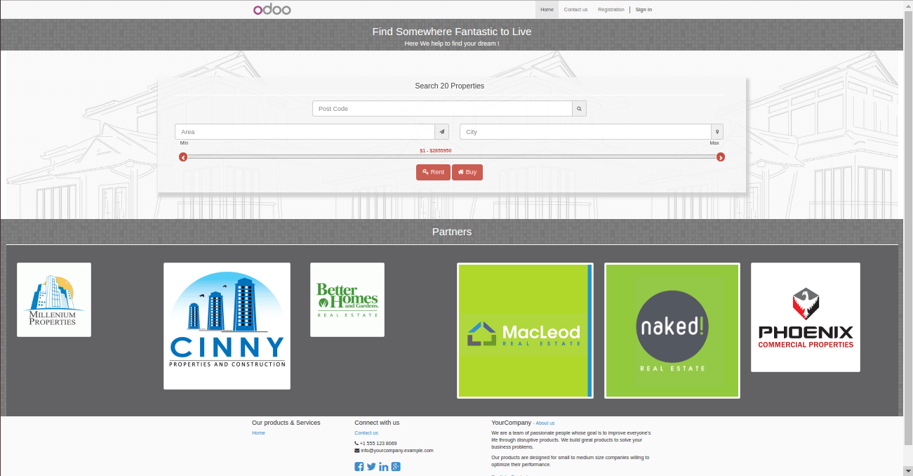Open the Phoenix Commercial Properties logo
Image resolution: width=913 pixels, height=476 pixels.
click(x=806, y=317)
